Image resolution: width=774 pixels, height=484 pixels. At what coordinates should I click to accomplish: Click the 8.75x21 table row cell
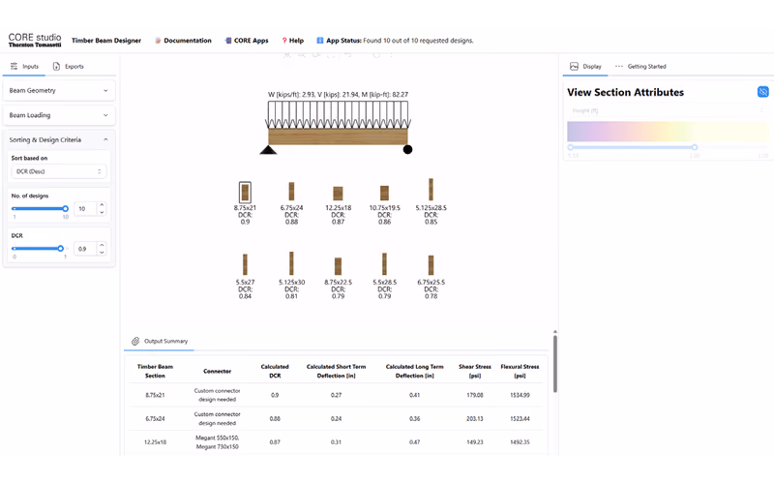pos(155,395)
